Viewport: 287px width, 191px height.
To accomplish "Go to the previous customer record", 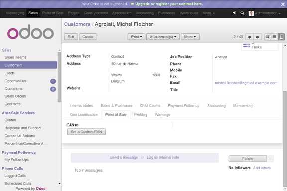I will (x=249, y=37).
